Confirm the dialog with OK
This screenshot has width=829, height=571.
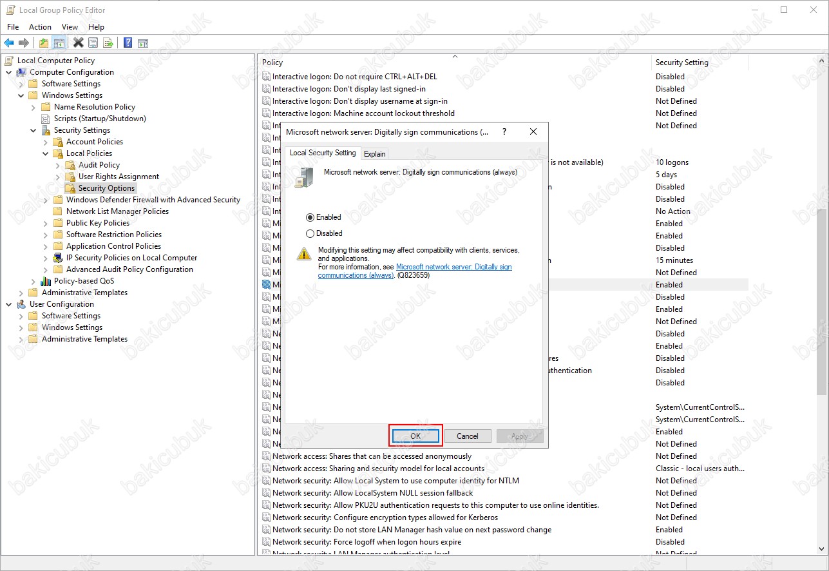[415, 436]
